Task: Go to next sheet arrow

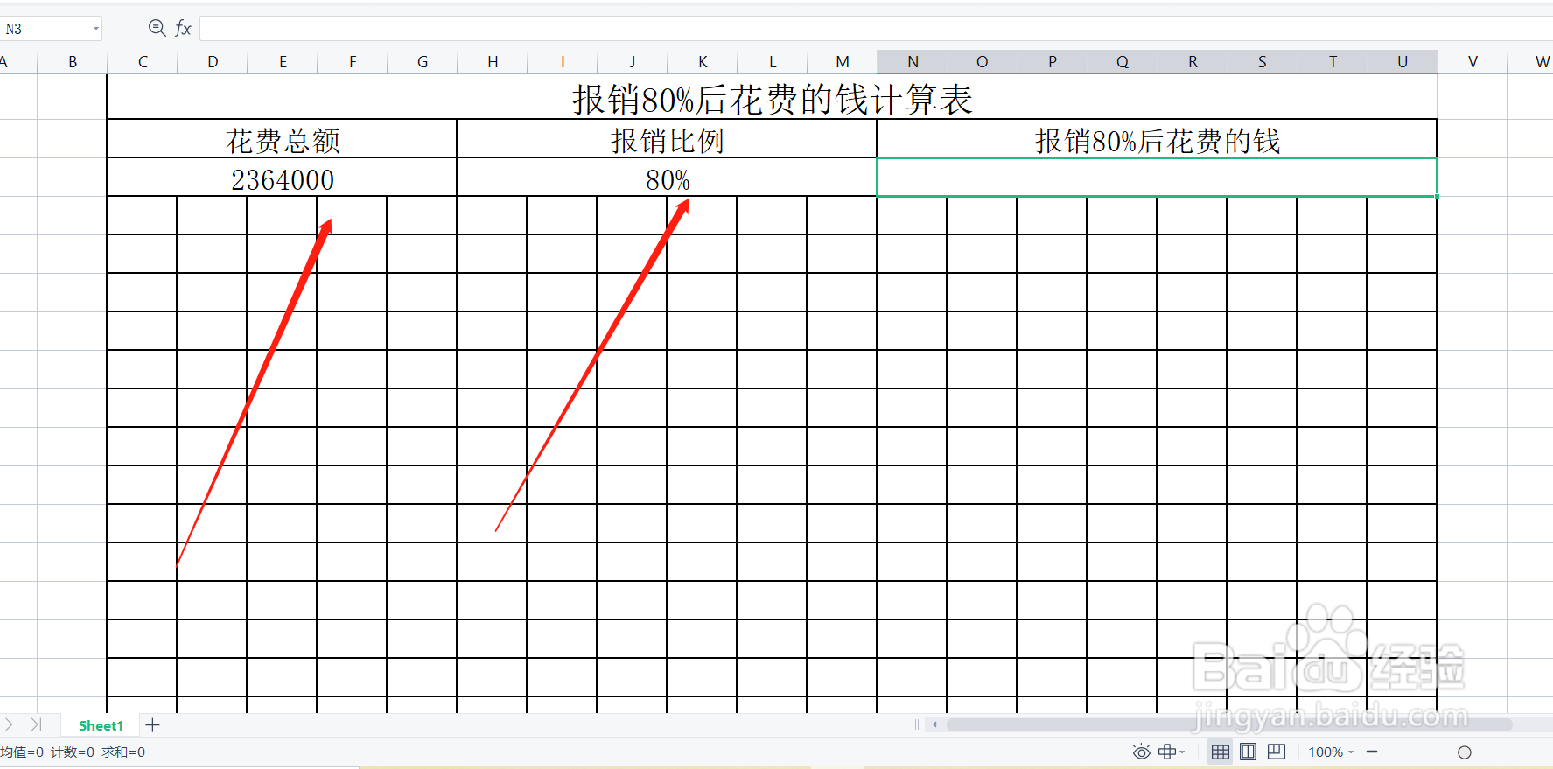Action: [x=9, y=724]
